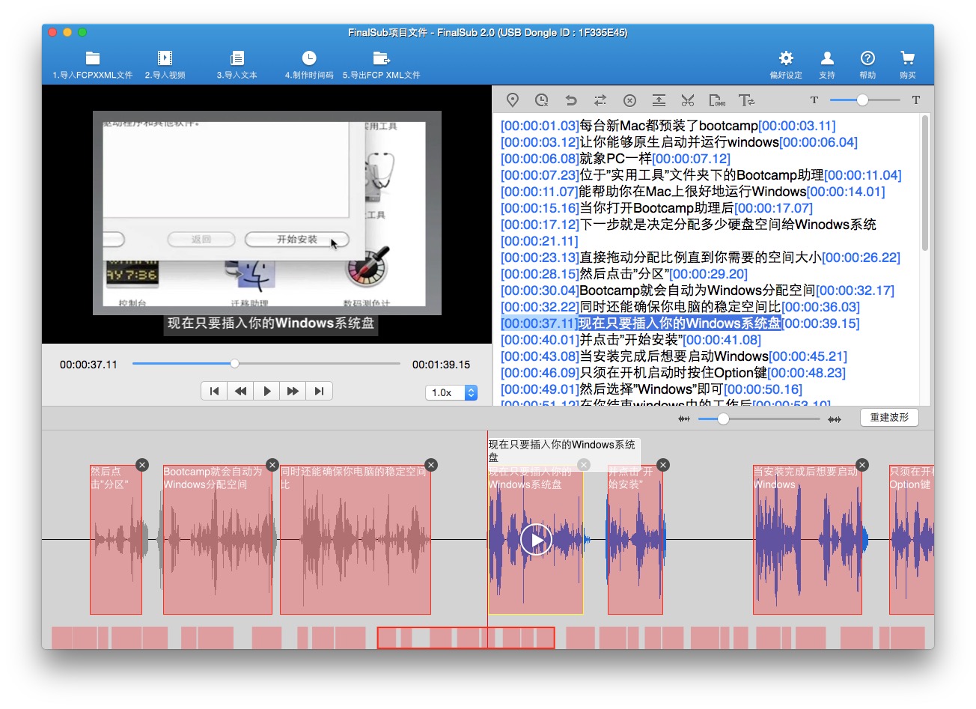Click the subtitle list scrollbar
The height and width of the screenshot is (709, 976).
(926, 183)
